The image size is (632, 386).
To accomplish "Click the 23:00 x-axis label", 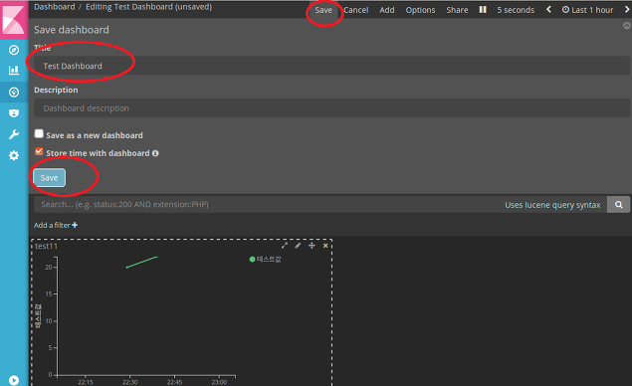I will click(x=219, y=382).
